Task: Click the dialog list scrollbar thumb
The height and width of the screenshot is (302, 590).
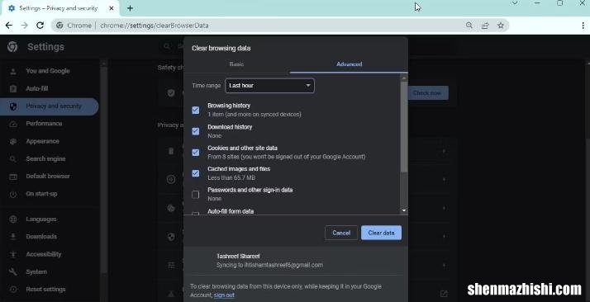Action: (x=404, y=126)
